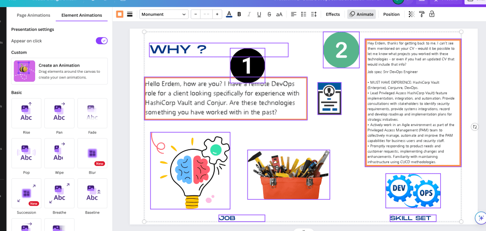Viewport: 486px width, 231px height.
Task: Select the ID badge profile icon
Action: [330, 98]
